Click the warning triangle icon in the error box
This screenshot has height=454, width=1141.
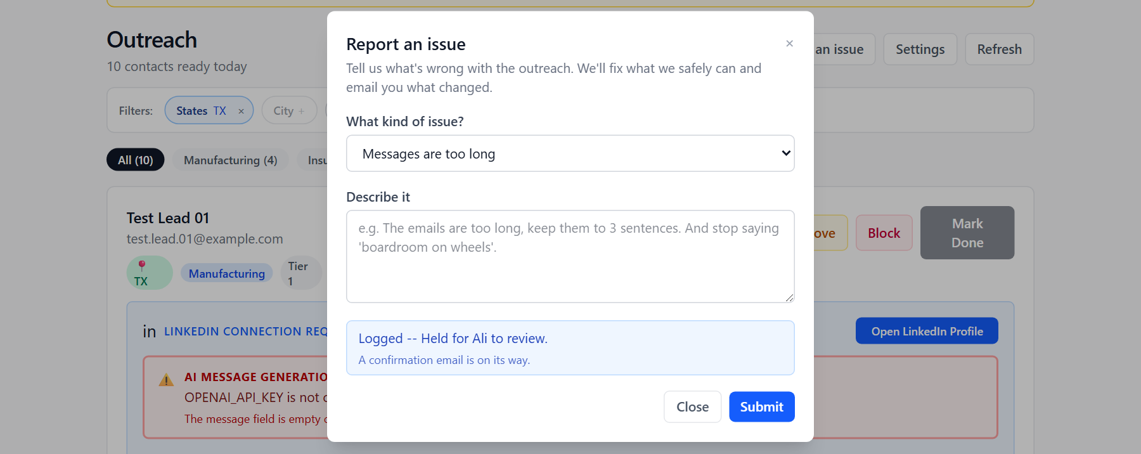(166, 380)
